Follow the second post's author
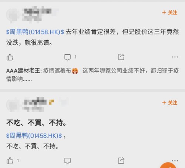 coord(170,103)
